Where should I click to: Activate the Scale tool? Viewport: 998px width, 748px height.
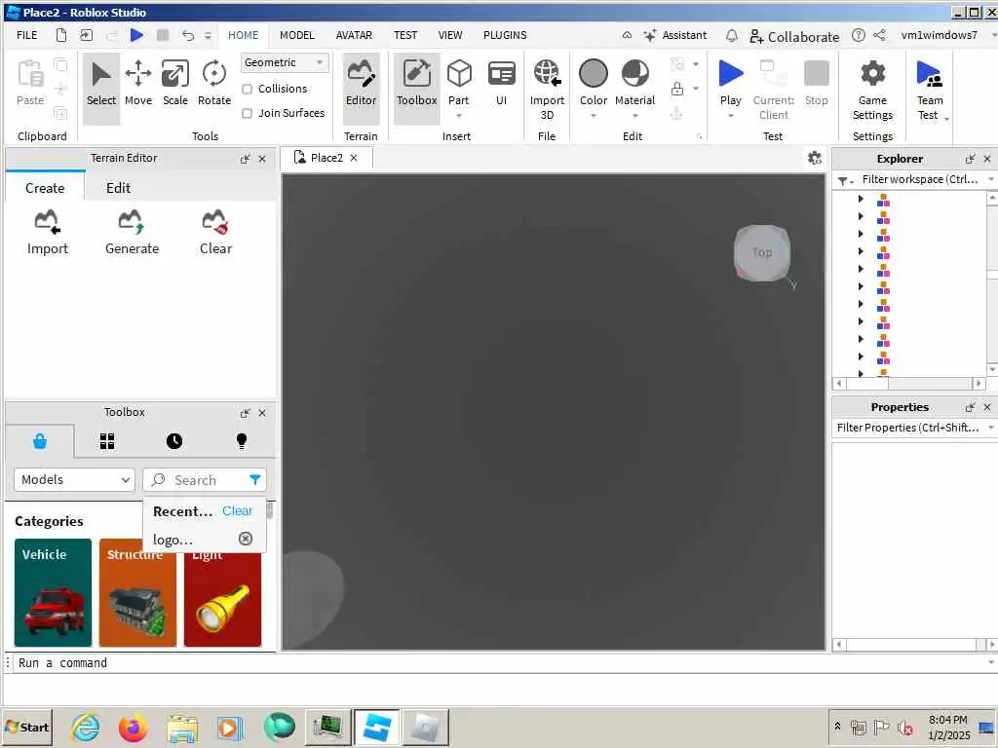pos(175,85)
